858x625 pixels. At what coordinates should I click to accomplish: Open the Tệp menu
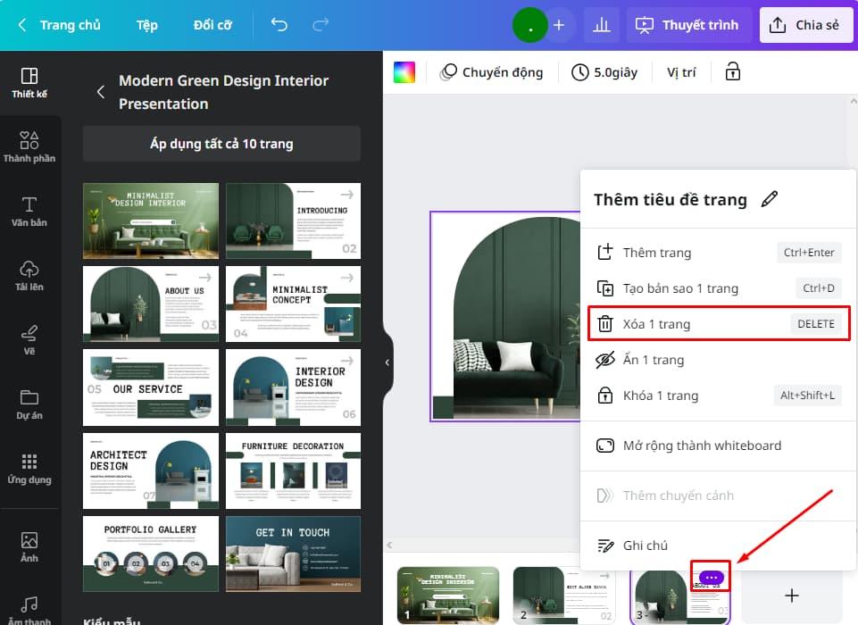(146, 25)
